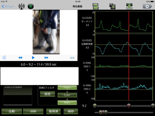The height and width of the screenshot is (116, 155).
Task: Toggle the RMS EMG filter
Action: coord(67,102)
